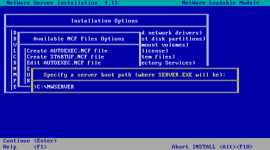The width and height of the screenshot is (270, 150).
Task: Click the 'd network drivers)' option text
Action: pos(172,33)
